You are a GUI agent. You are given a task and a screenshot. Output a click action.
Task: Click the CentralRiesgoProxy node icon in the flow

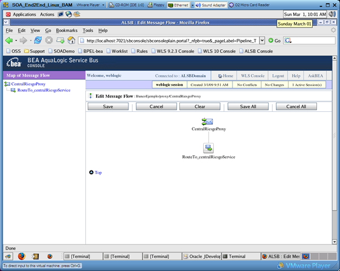(x=207, y=121)
